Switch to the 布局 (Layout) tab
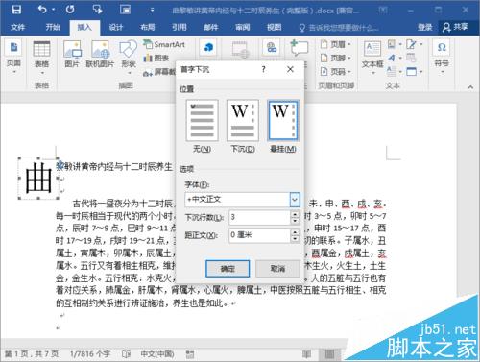The width and height of the screenshot is (480, 362). point(148,27)
